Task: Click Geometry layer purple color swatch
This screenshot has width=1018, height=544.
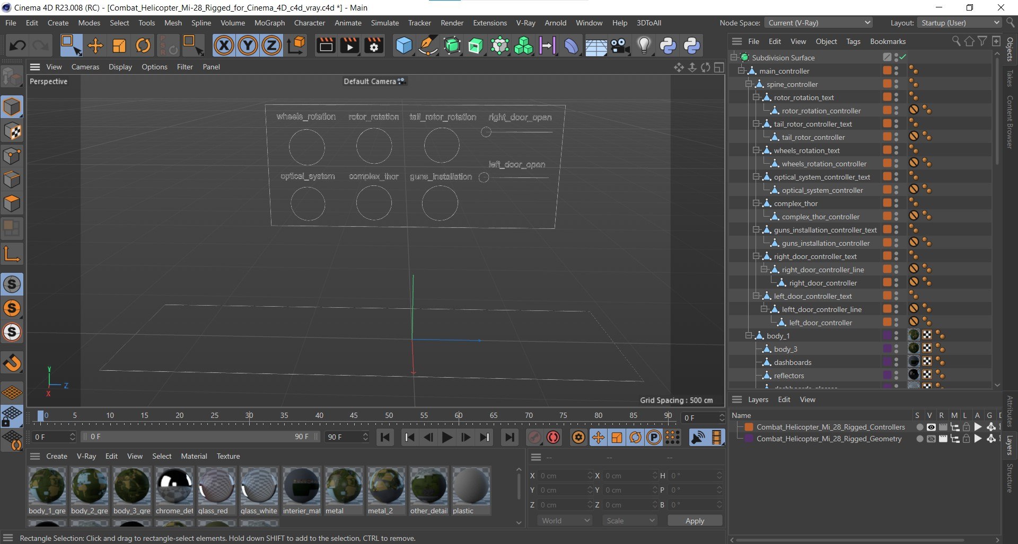Action: (749, 439)
